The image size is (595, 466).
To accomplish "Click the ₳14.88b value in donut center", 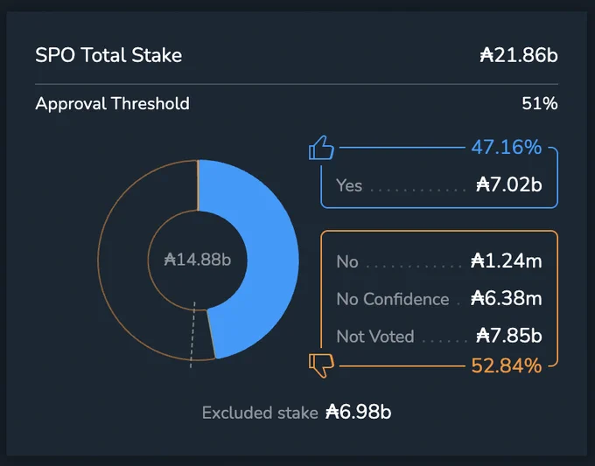I will tap(198, 260).
